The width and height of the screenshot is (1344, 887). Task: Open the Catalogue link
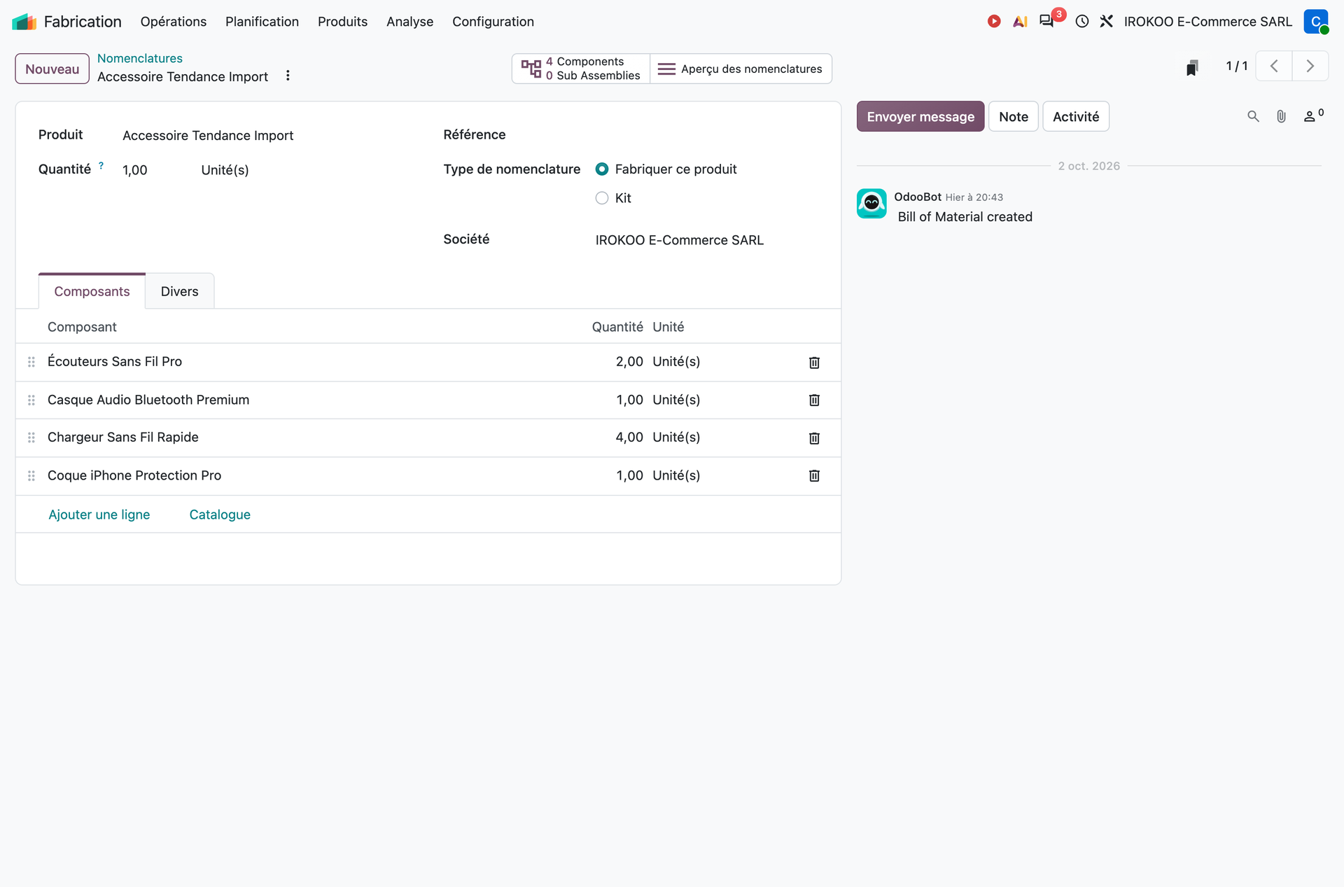click(x=220, y=515)
